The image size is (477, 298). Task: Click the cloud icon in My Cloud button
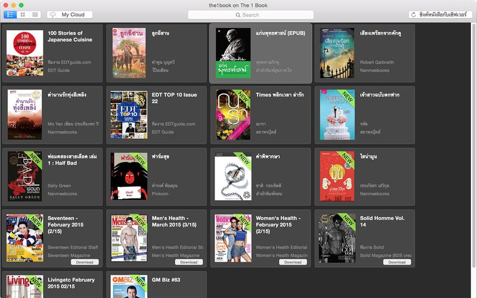53,14
